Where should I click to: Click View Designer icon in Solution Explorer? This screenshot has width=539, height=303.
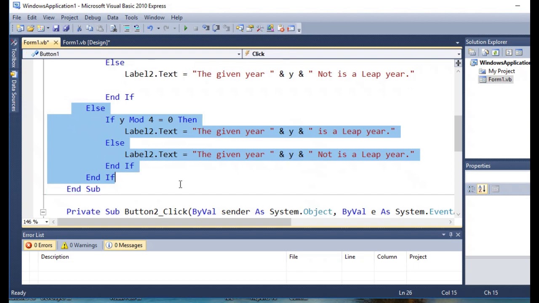coord(519,53)
